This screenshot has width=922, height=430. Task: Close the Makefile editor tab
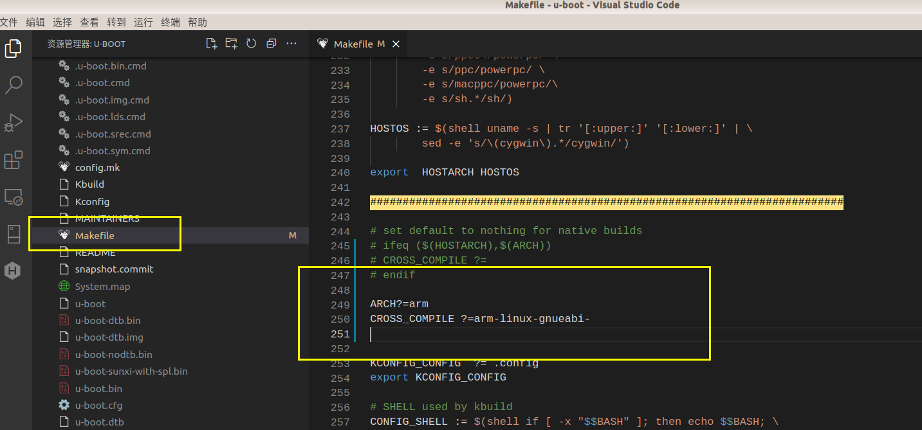396,44
